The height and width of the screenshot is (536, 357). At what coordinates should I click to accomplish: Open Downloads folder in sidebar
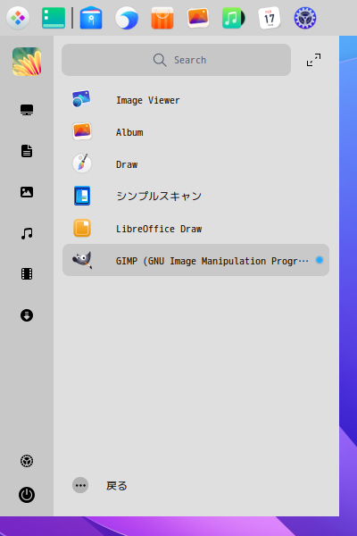(x=27, y=315)
